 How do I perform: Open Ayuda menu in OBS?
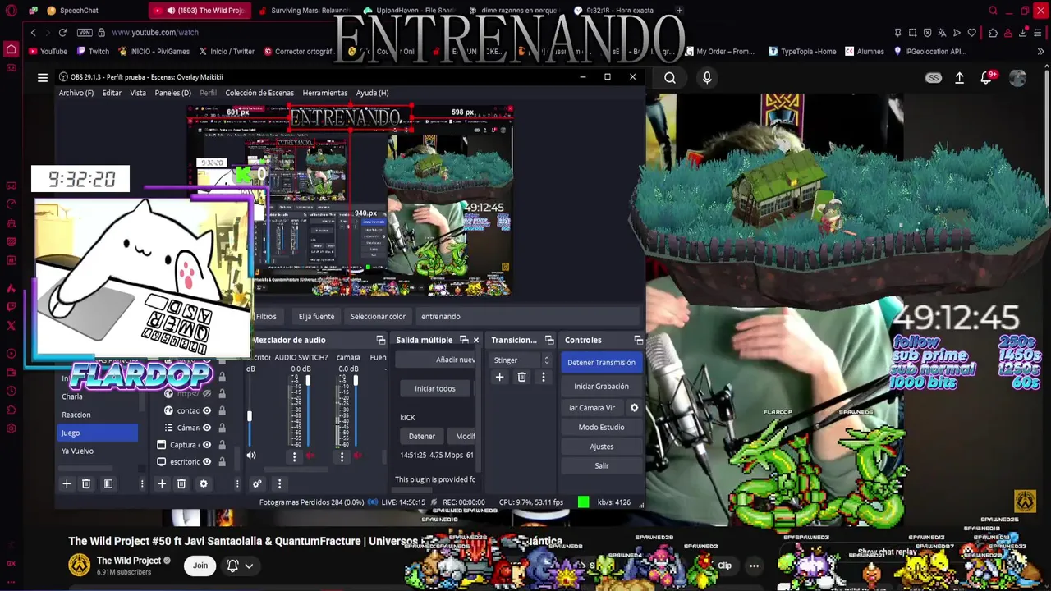point(372,93)
